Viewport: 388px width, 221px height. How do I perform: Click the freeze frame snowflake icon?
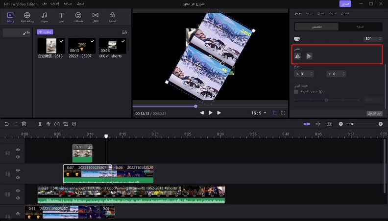[48, 124]
